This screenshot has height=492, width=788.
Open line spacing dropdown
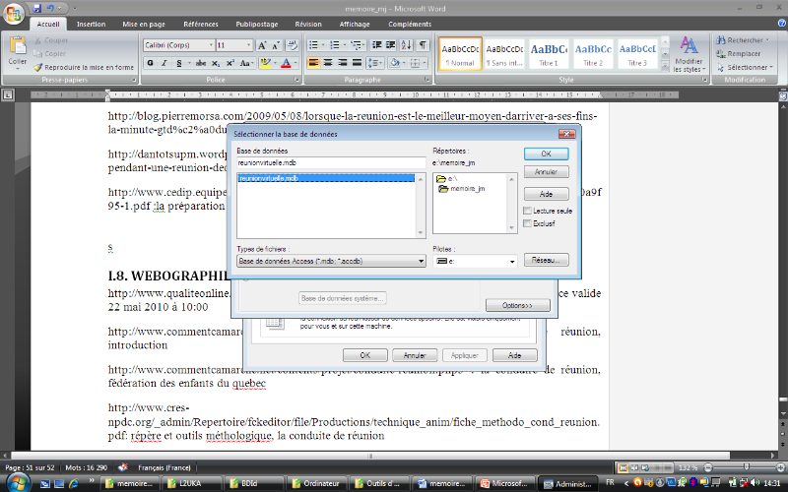point(375,63)
